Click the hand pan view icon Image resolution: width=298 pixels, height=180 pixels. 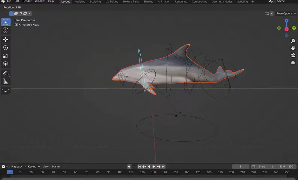pos(293,48)
